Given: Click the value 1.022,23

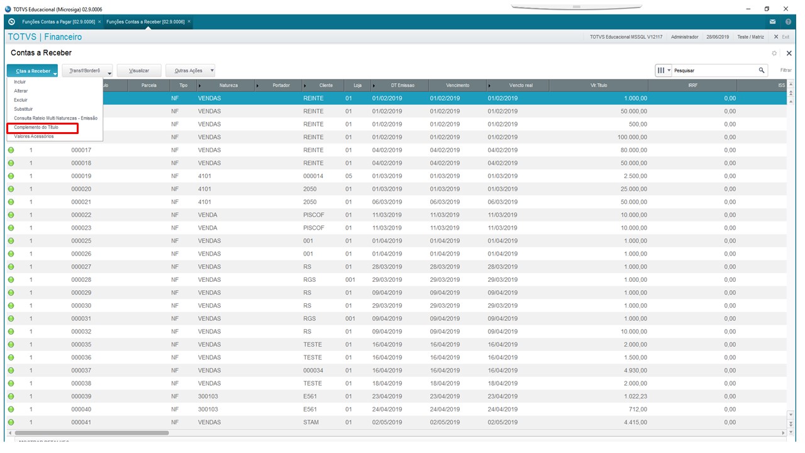Looking at the screenshot, I should 635,396.
